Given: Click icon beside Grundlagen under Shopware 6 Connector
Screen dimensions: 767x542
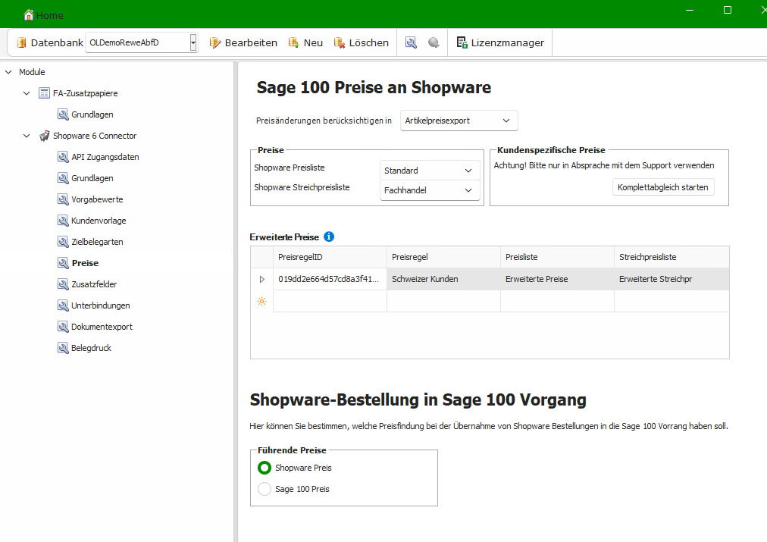Looking at the screenshot, I should point(63,178).
